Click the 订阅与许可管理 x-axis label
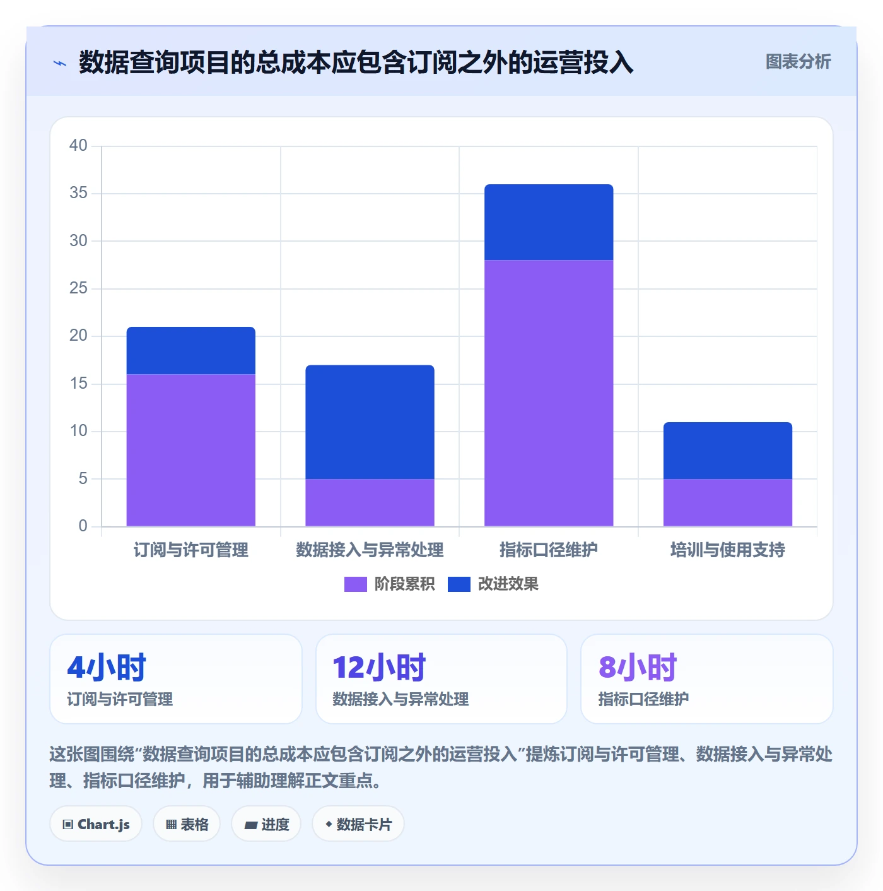The height and width of the screenshot is (891, 883). [191, 550]
